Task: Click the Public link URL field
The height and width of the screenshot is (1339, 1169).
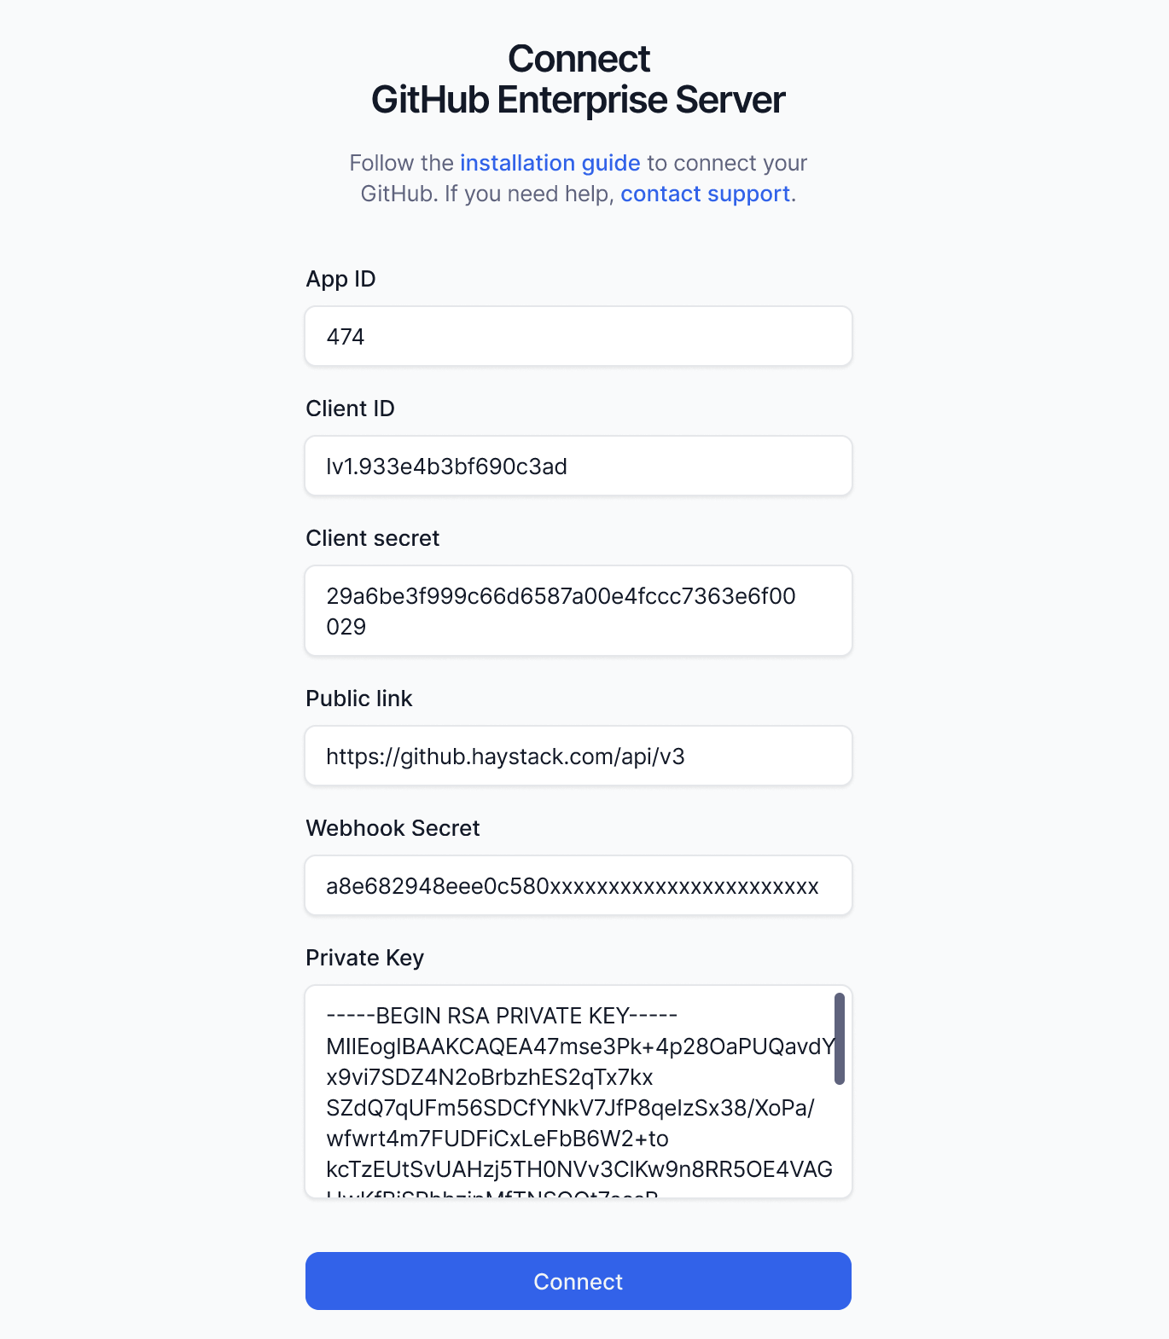Action: click(x=578, y=756)
